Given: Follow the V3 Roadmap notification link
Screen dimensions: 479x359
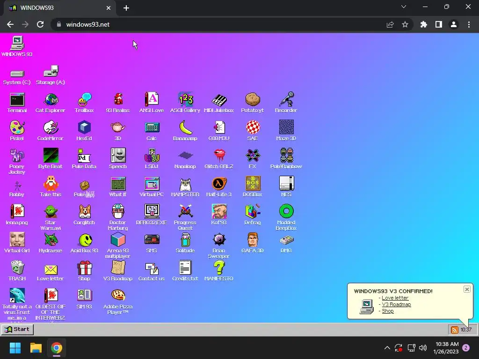Looking at the screenshot, I should [396, 304].
